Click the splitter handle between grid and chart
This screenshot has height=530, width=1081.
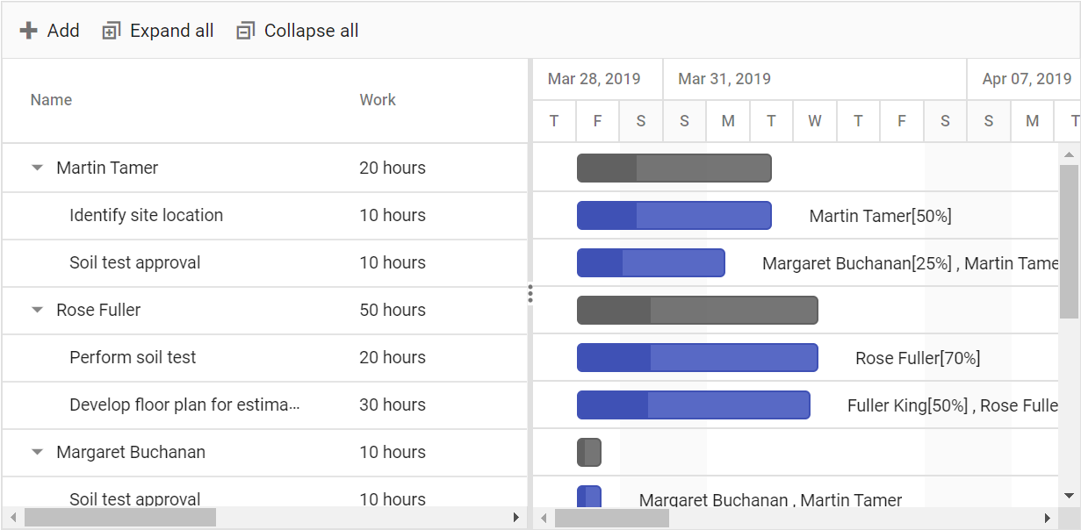tap(530, 294)
